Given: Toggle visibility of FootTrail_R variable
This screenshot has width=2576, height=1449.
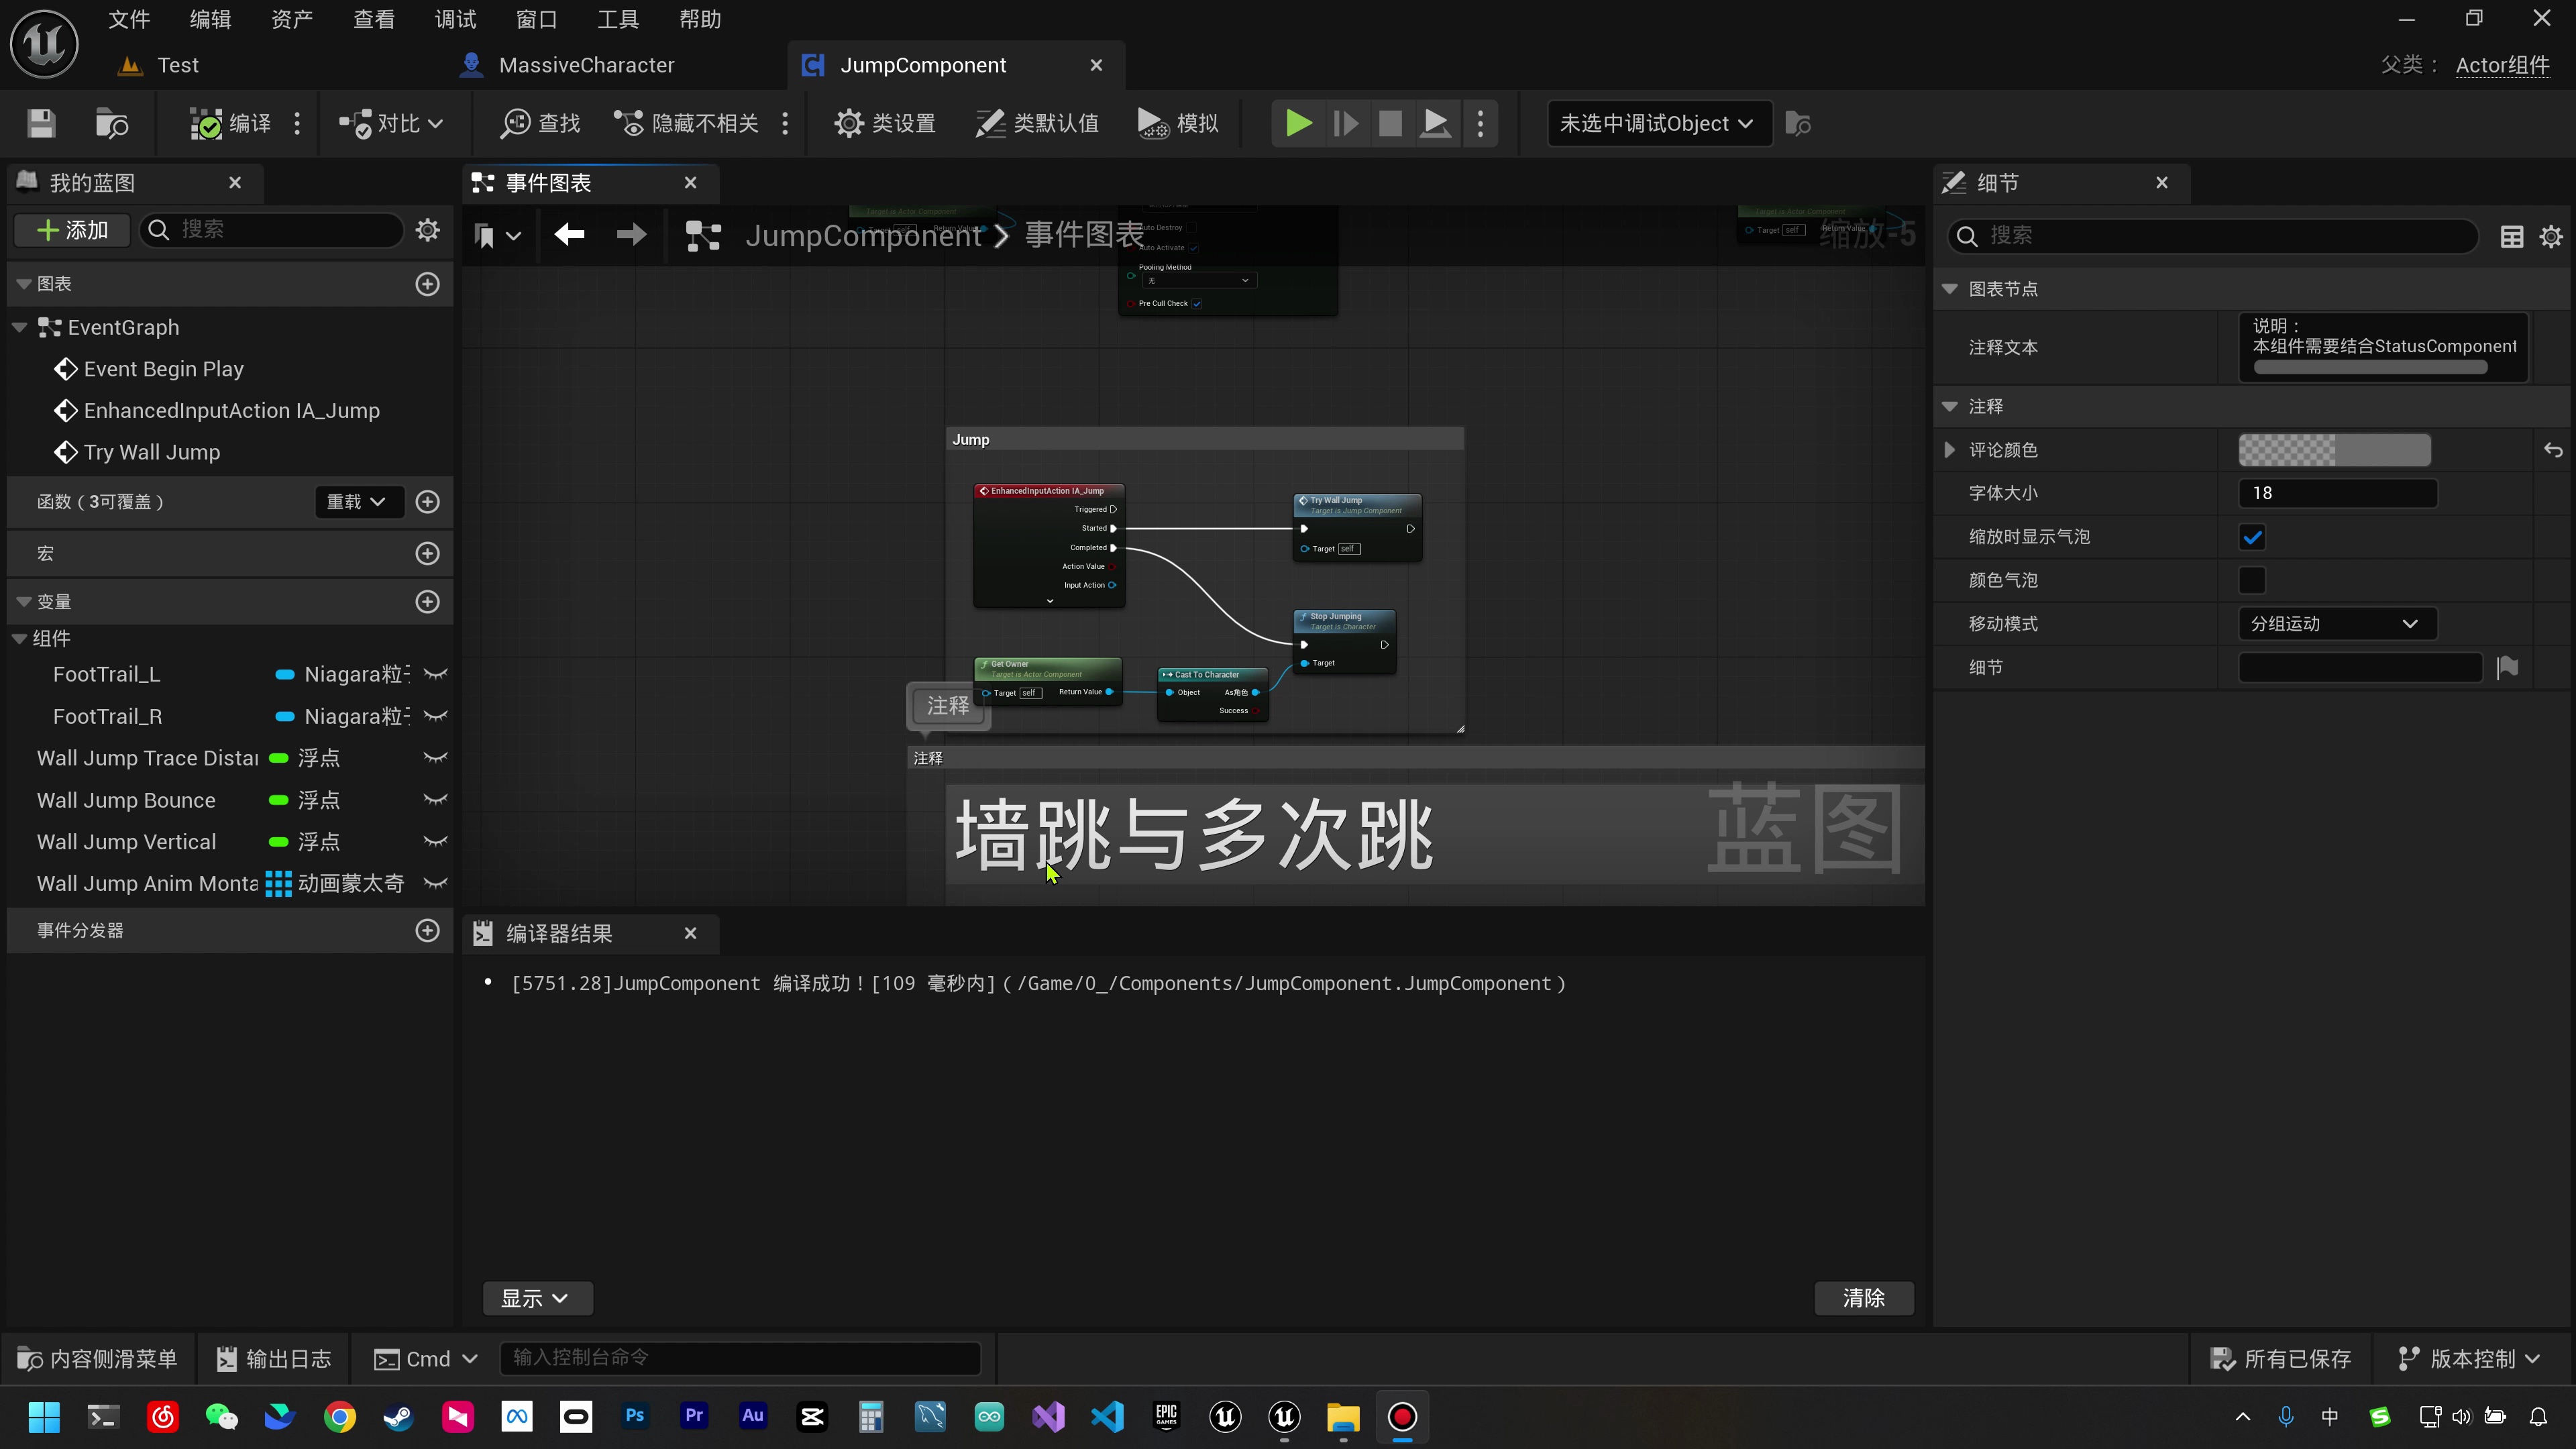Looking at the screenshot, I should click(x=435, y=717).
